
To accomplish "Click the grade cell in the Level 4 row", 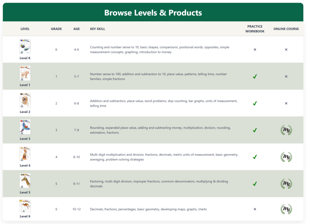I will click(56, 157).
